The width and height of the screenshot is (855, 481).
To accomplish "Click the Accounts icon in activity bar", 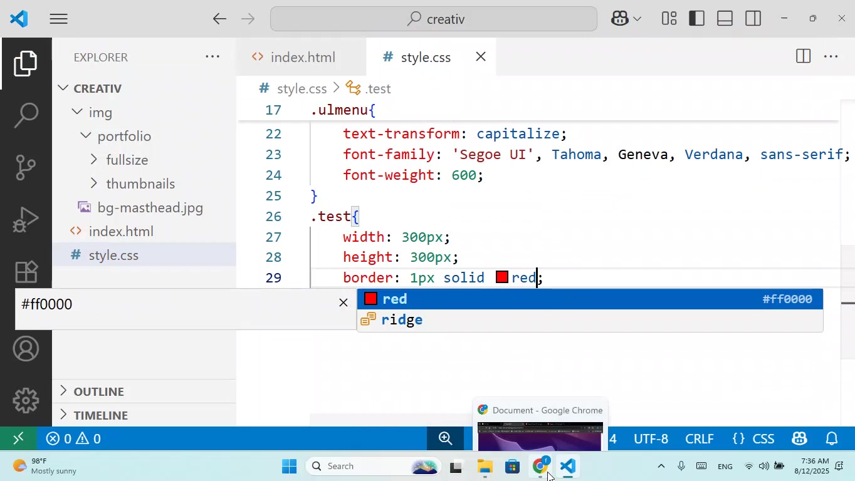I will (26, 349).
